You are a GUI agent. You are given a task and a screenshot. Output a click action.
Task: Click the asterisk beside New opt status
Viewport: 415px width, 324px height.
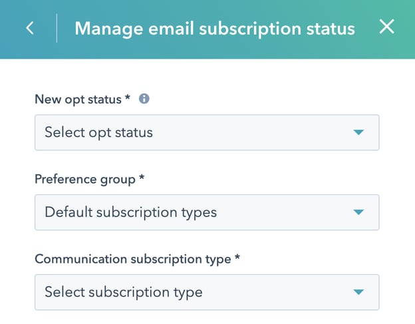[128, 98]
